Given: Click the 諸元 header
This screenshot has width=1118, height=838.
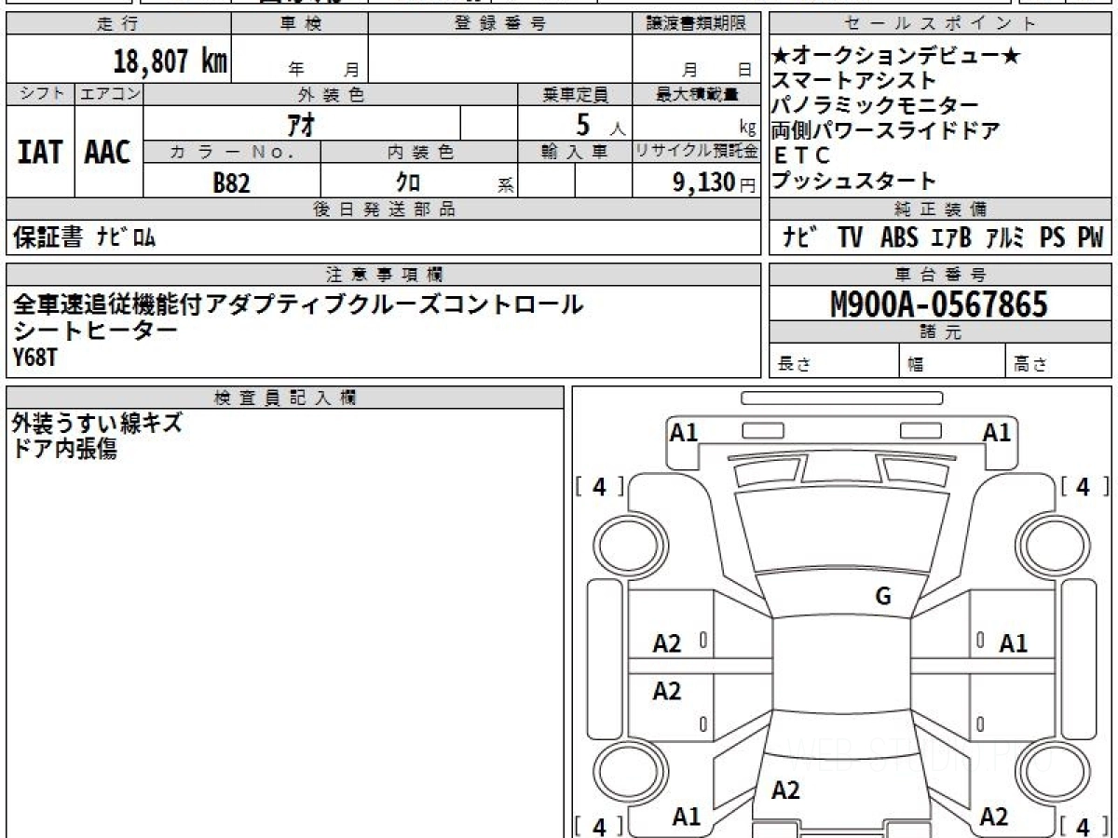Looking at the screenshot, I should click(x=940, y=331).
